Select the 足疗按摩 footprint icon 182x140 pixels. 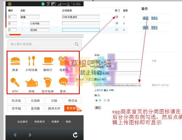pos(48,82)
